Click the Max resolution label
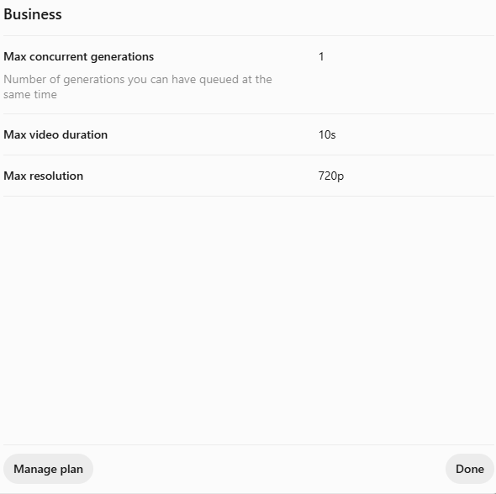 click(44, 176)
